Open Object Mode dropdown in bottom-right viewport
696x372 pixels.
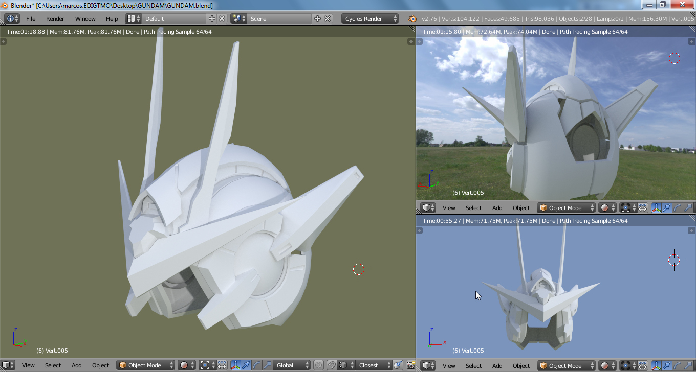[x=566, y=366]
